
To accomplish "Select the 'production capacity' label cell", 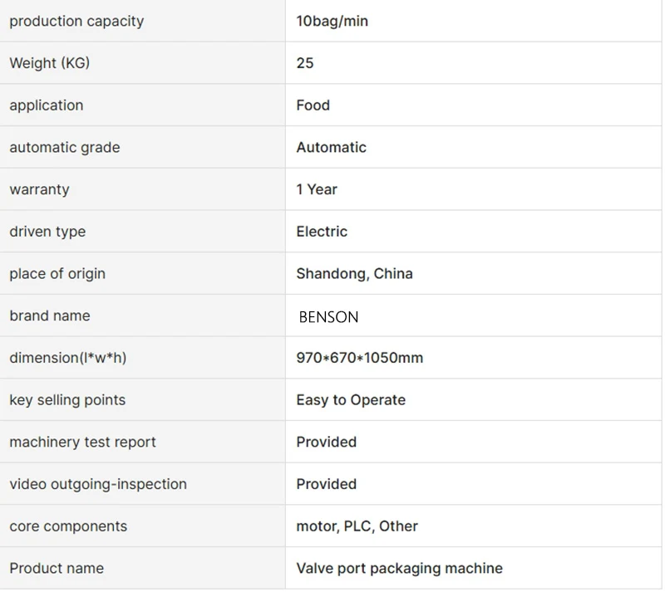I will (142, 21).
